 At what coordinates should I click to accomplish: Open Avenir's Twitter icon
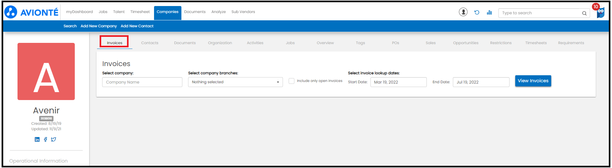coord(53,139)
